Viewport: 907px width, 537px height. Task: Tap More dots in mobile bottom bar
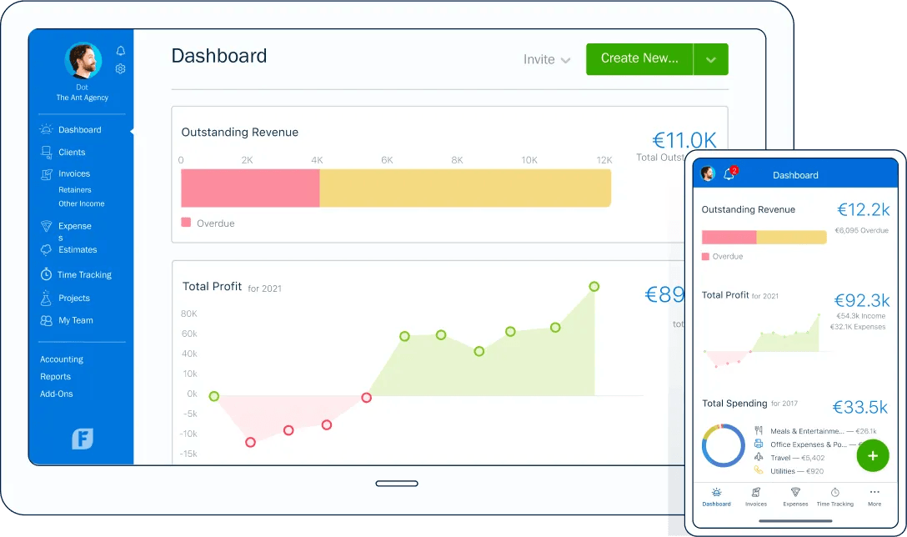tap(874, 493)
